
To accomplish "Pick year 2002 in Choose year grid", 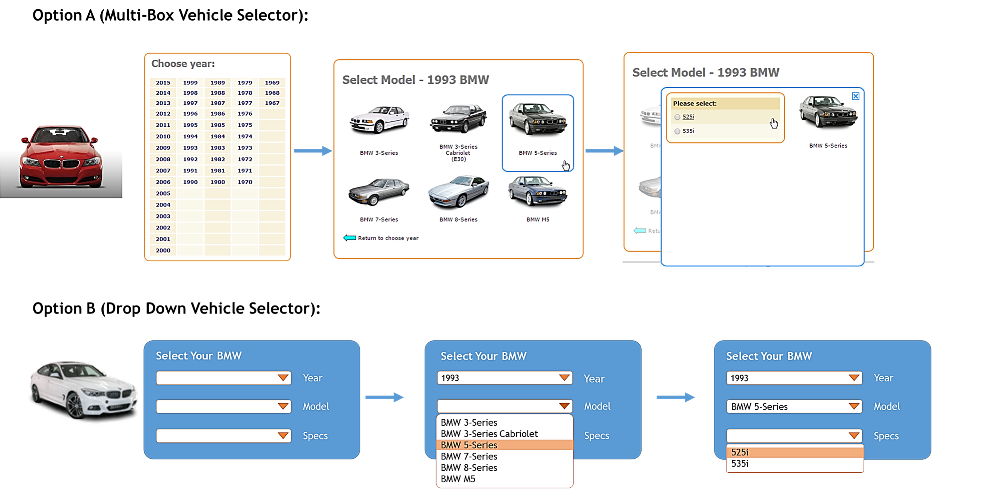I will pos(163,228).
